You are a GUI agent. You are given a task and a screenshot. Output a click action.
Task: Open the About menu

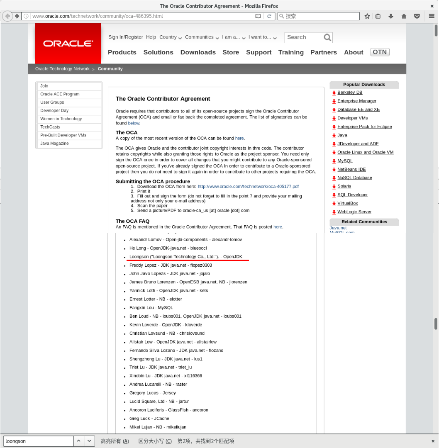pyautogui.click(x=354, y=52)
